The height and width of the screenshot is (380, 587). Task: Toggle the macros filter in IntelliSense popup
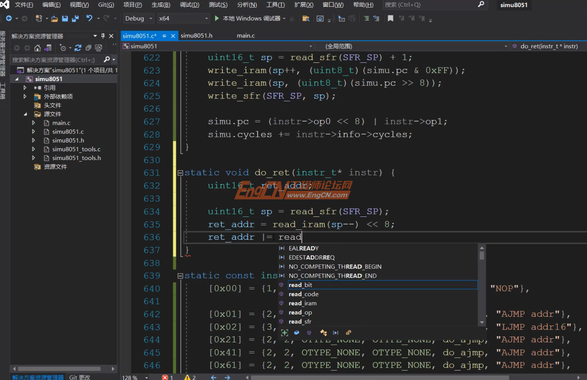coord(335,333)
